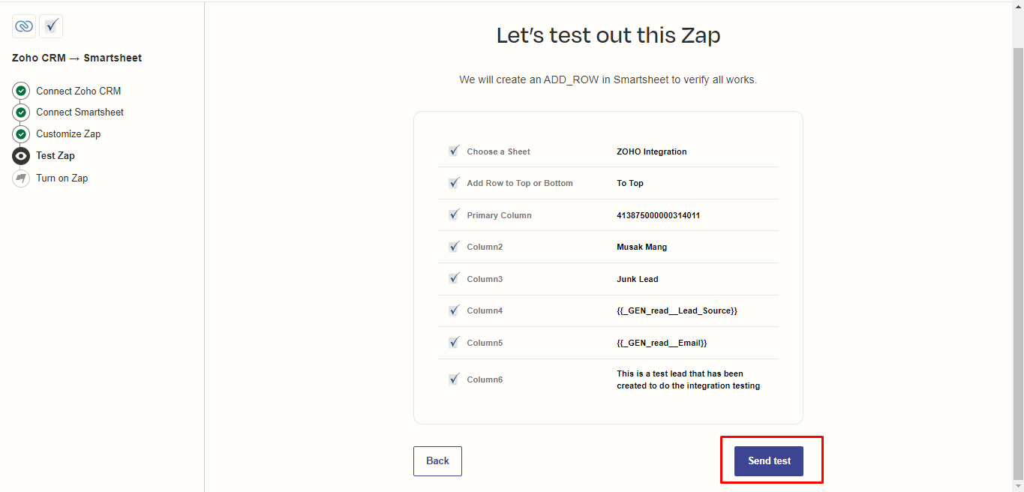
Task: Click the Column5 label
Action: point(485,343)
